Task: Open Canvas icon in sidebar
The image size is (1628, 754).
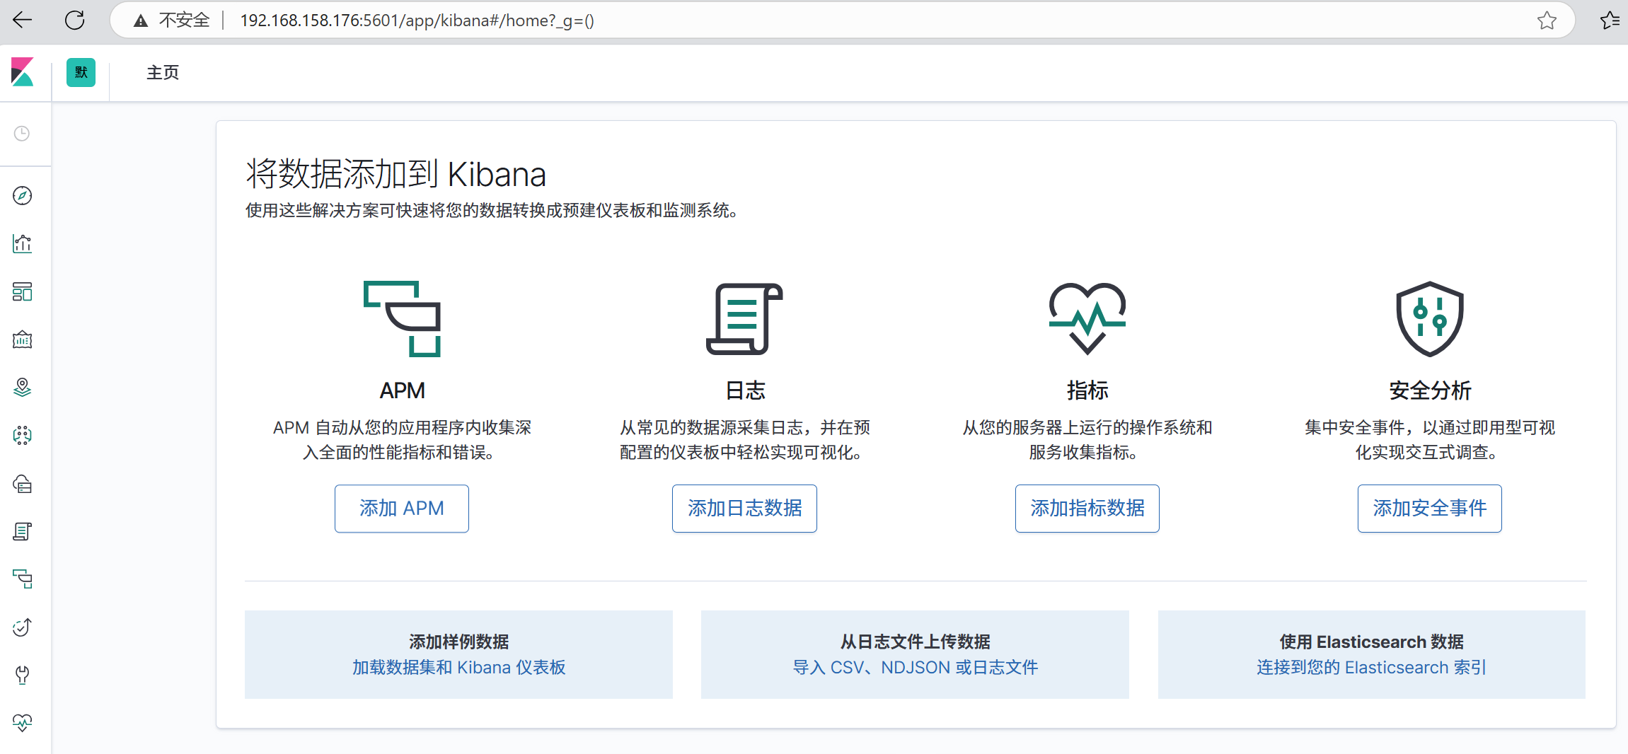Action: pos(22,340)
